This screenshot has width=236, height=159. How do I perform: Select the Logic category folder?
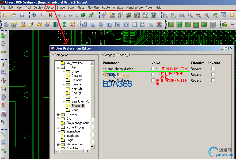click(70, 140)
